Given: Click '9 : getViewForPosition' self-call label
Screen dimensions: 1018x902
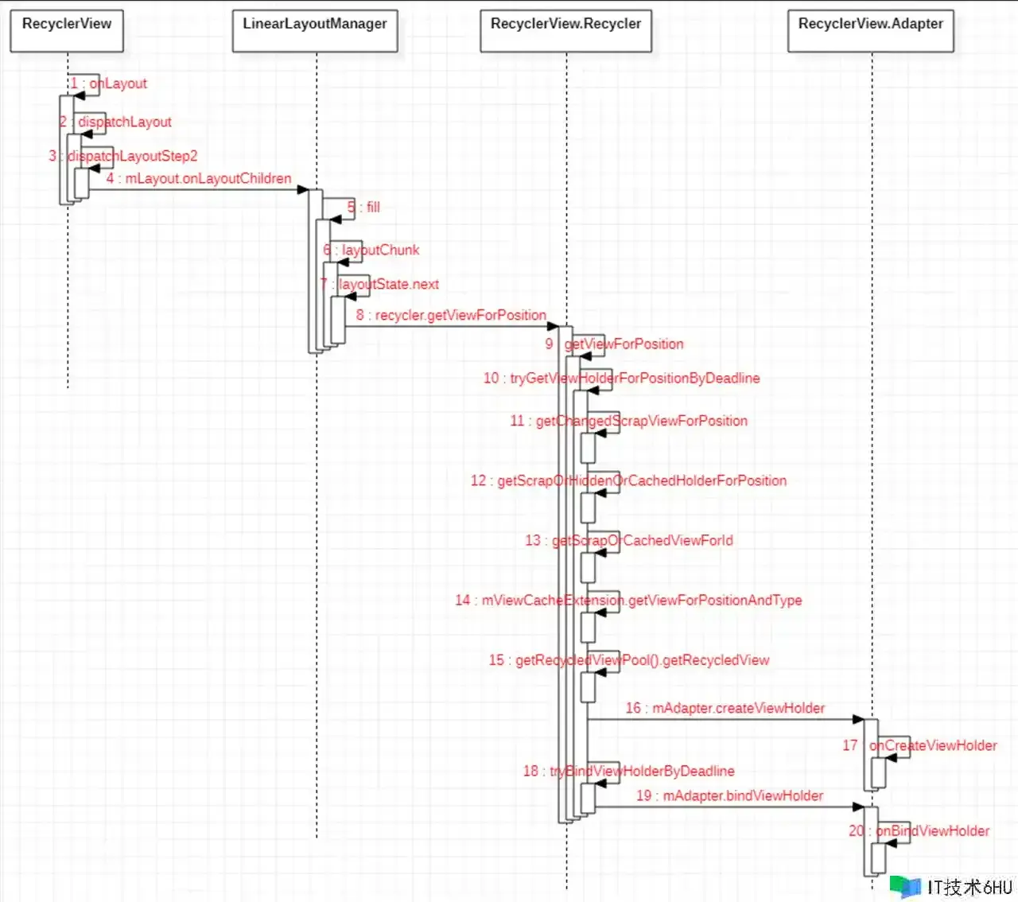Looking at the screenshot, I should coord(614,344).
